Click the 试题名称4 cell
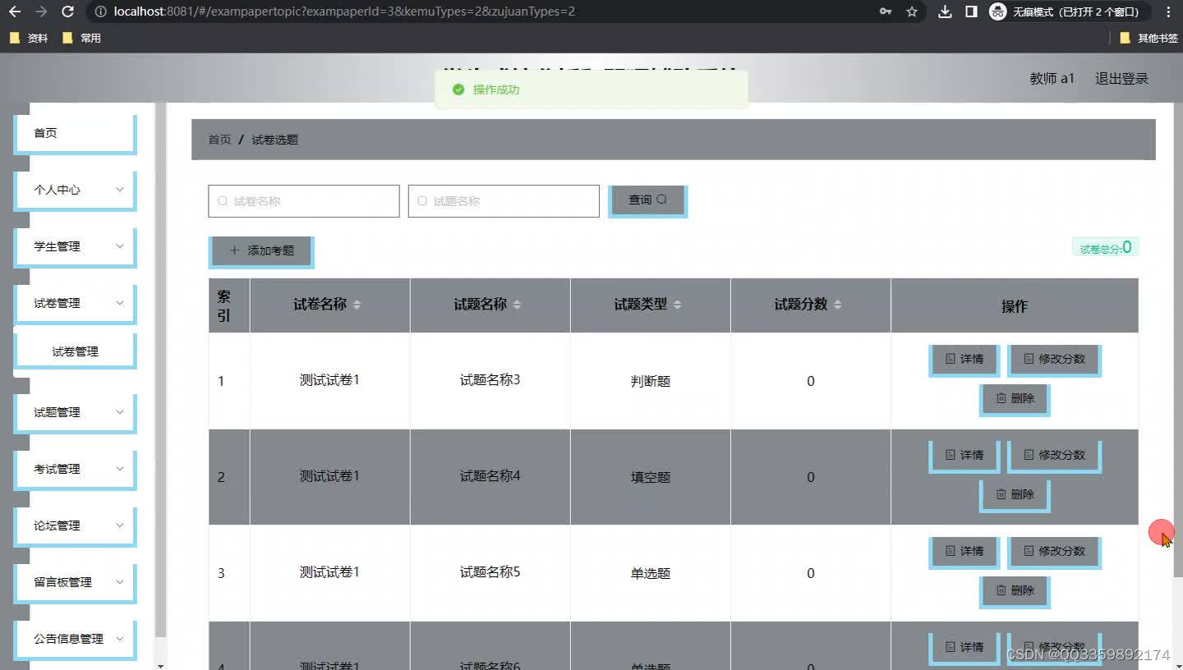This screenshot has height=670, width=1183. [490, 476]
